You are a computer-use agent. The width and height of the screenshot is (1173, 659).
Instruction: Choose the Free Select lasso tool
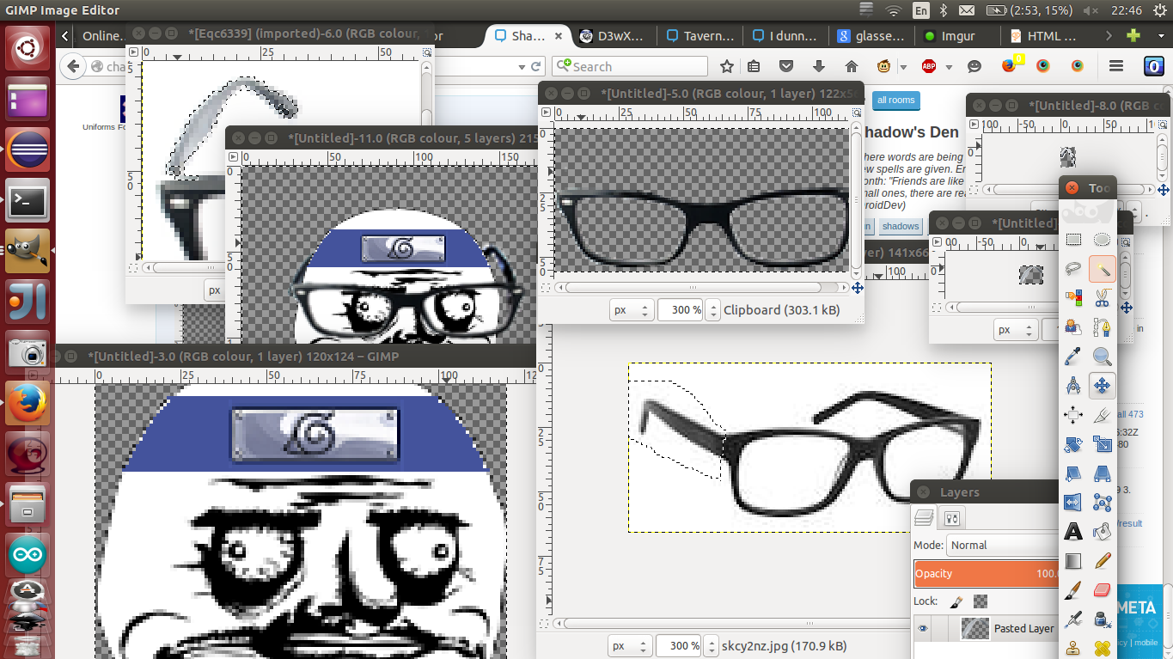tap(1073, 269)
